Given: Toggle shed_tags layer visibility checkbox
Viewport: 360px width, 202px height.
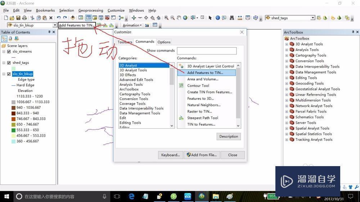Looking at the screenshot, I should pos(9,63).
